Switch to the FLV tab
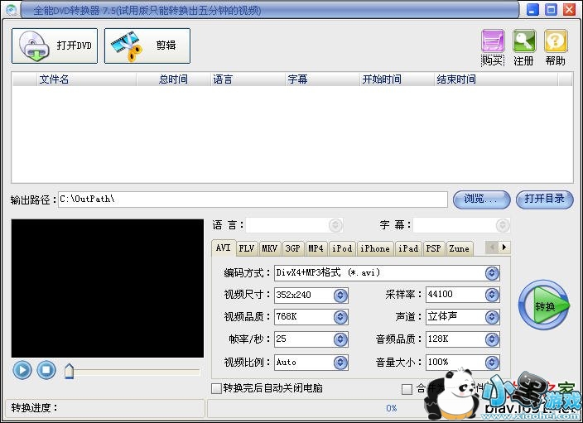 pos(247,248)
